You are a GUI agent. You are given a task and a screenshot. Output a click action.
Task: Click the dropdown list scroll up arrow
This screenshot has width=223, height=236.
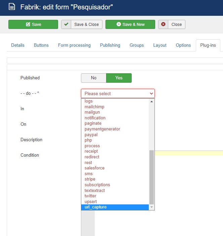pos(151,102)
